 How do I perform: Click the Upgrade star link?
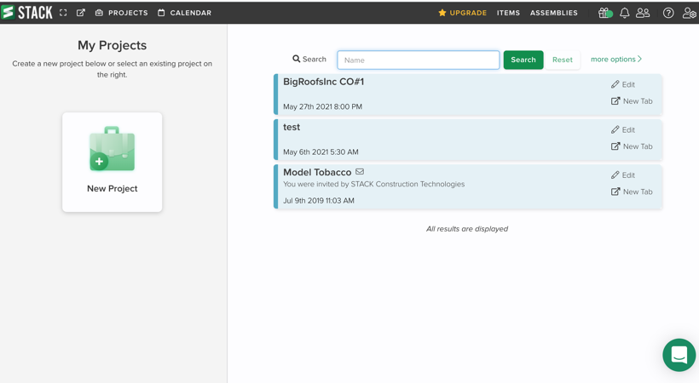coord(462,13)
